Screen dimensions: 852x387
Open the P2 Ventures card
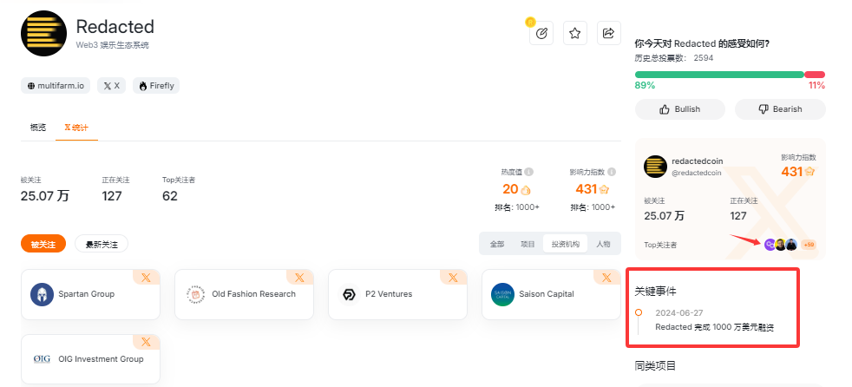[397, 294]
